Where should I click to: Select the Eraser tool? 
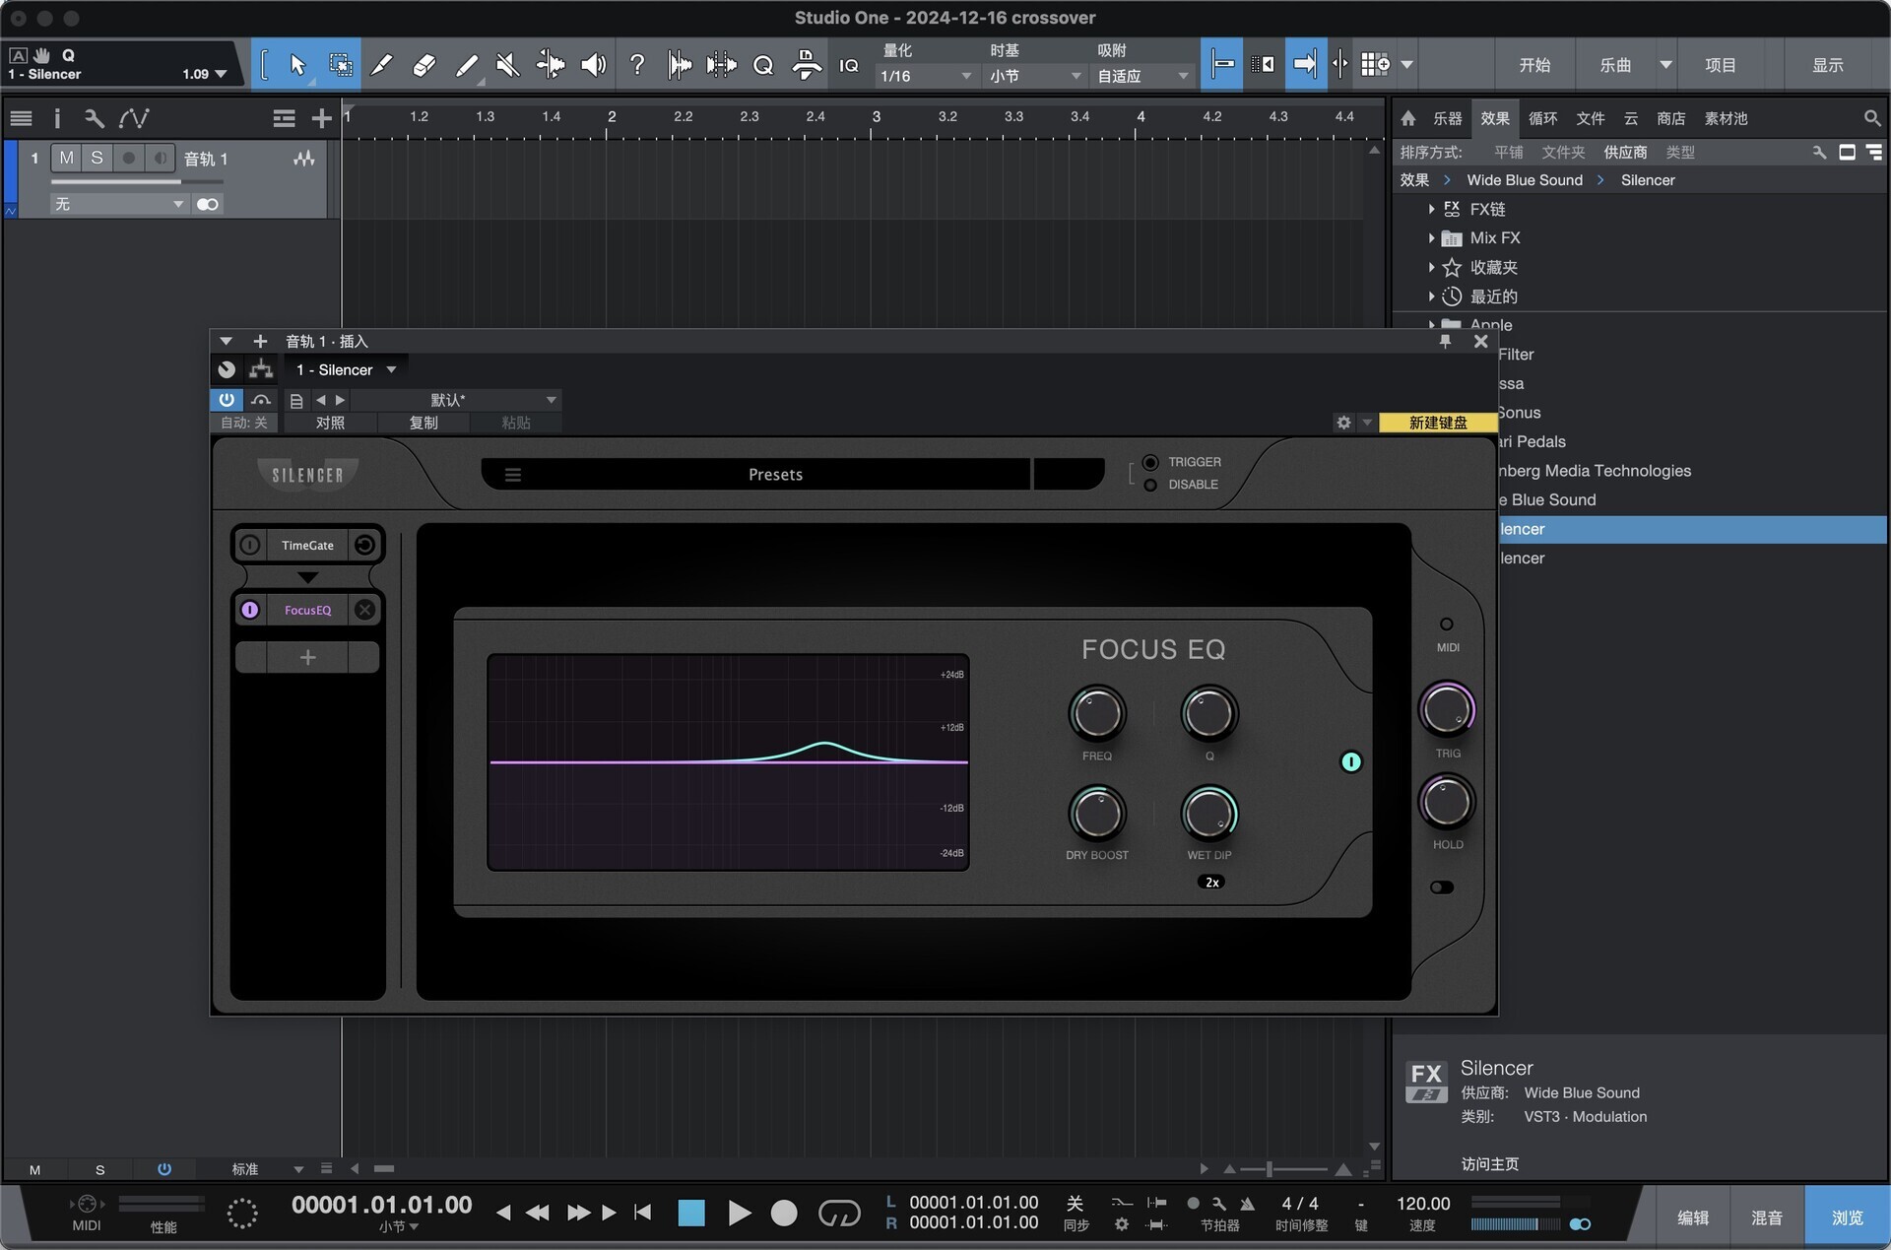[424, 65]
